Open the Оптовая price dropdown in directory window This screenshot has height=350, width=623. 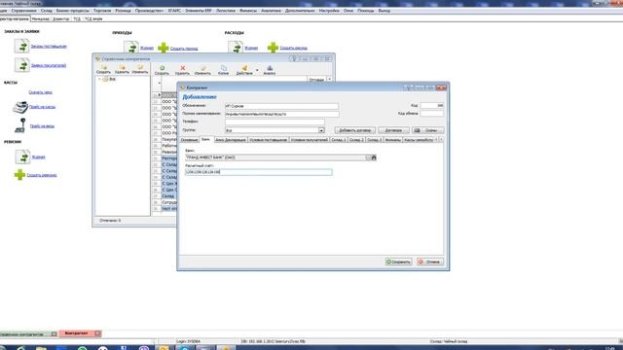[329, 80]
